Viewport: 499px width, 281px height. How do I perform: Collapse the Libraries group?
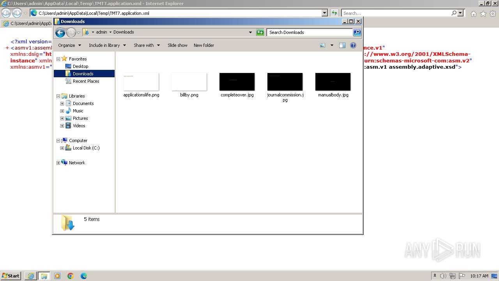point(58,96)
